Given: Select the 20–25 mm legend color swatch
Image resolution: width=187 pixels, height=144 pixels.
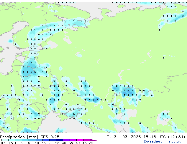Looking at the screenshot, I should pos(53,140).
